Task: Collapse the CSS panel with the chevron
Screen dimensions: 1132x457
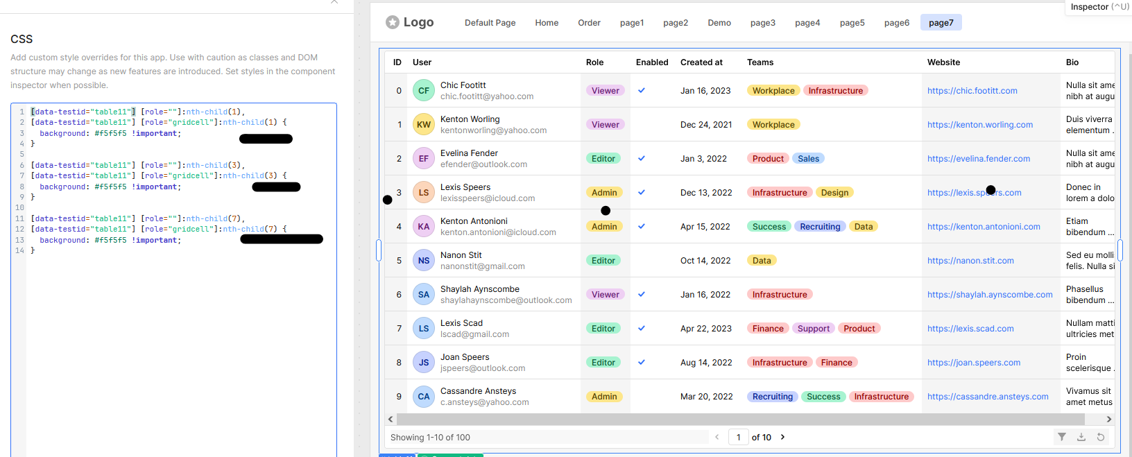Action: coord(334,3)
